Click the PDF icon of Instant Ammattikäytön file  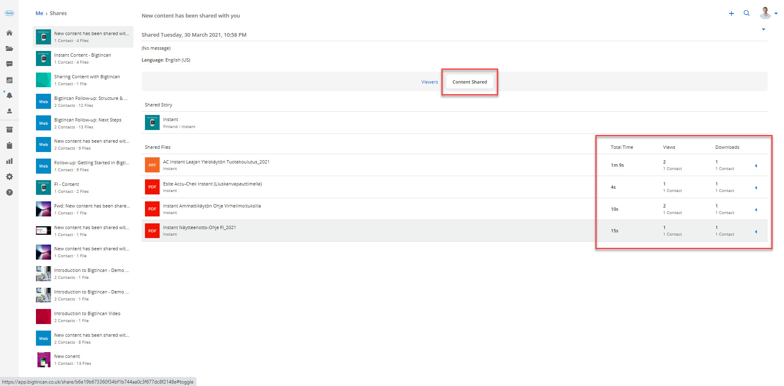152,209
